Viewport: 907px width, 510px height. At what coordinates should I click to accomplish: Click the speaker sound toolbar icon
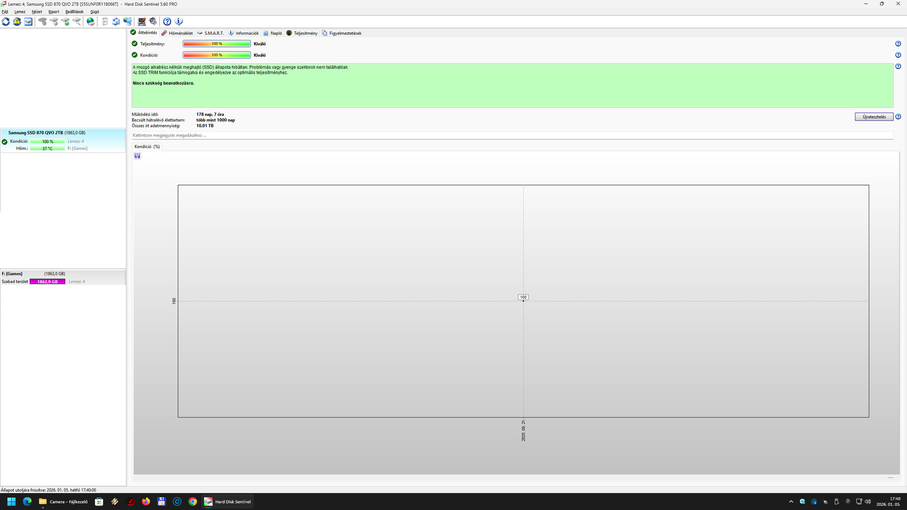[x=153, y=22]
